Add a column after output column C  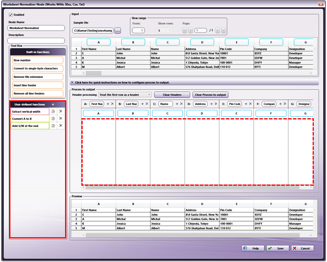[x=177, y=104]
